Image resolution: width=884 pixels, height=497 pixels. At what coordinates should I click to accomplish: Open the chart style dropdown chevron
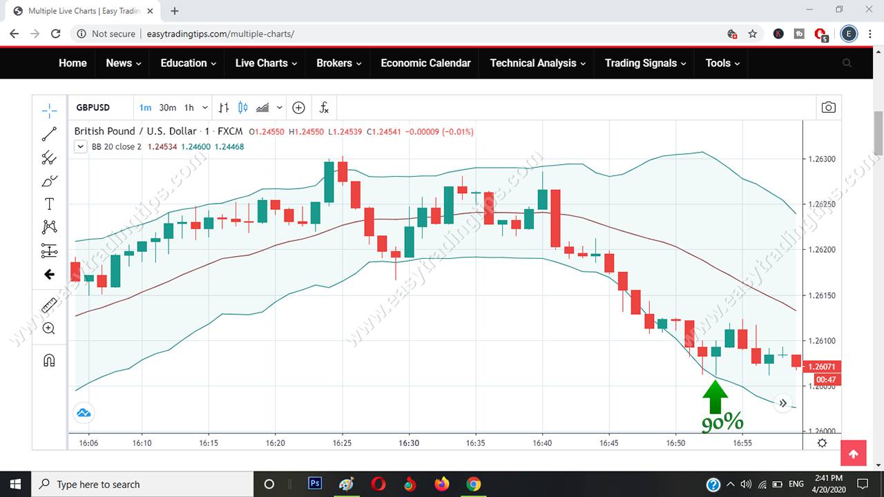[x=280, y=108]
